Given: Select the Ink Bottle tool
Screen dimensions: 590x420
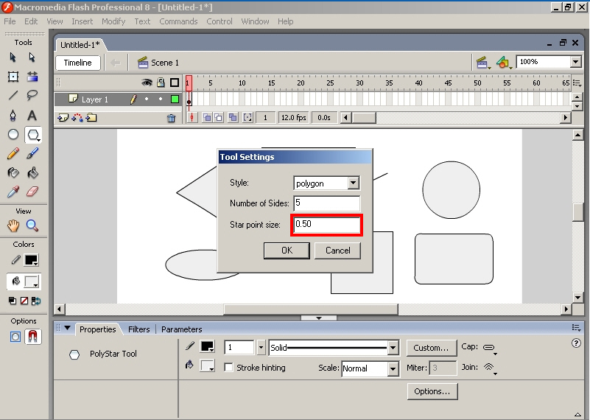Looking at the screenshot, I should click(13, 172).
